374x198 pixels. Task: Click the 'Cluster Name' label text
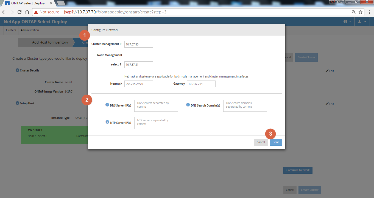pyautogui.click(x=54, y=82)
